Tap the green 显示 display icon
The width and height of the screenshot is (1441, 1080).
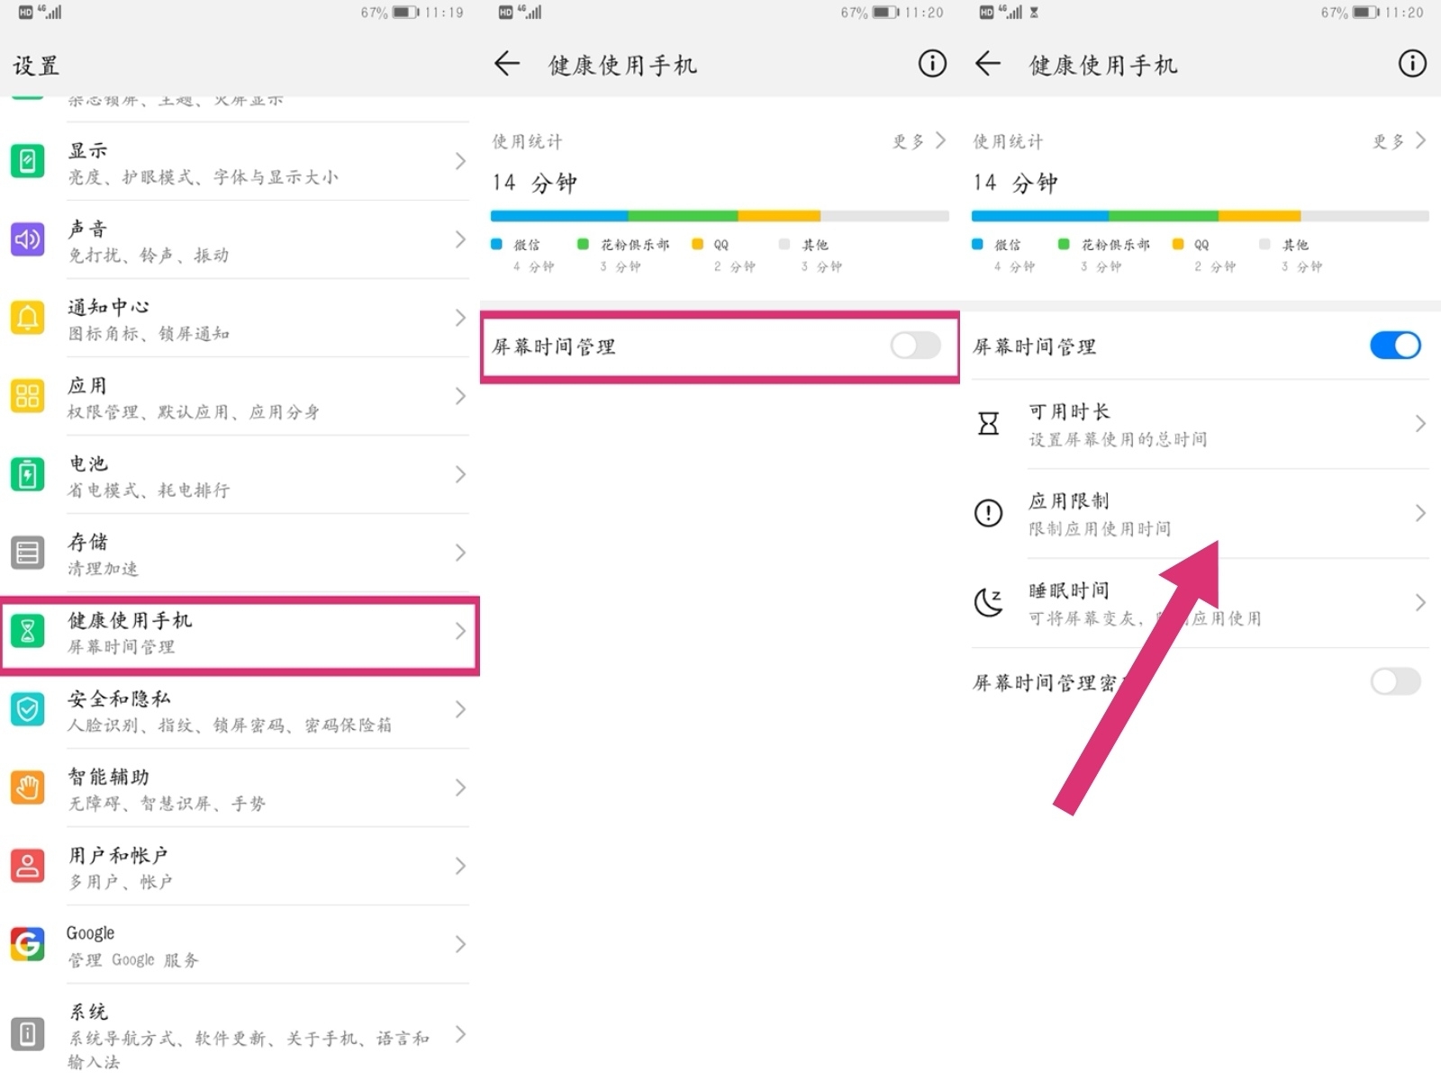[x=27, y=161]
